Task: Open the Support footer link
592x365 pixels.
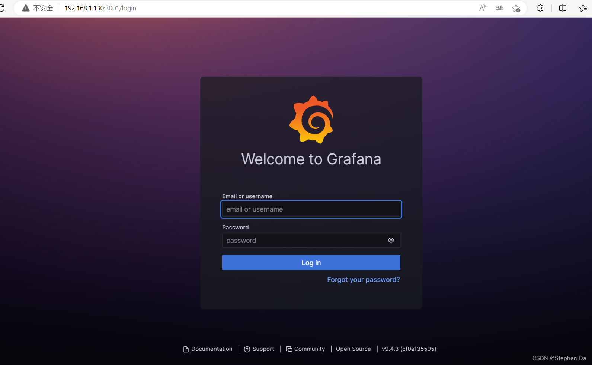Action: [259, 349]
